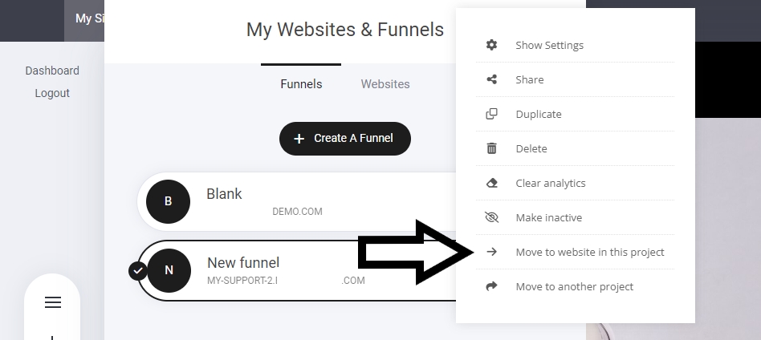Open the Dashboard link
The image size is (761, 340).
(52, 71)
